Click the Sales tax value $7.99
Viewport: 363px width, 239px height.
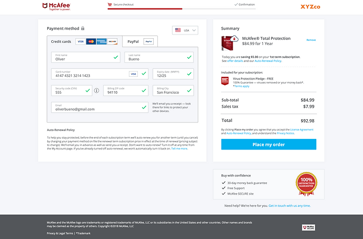[x=308, y=107]
